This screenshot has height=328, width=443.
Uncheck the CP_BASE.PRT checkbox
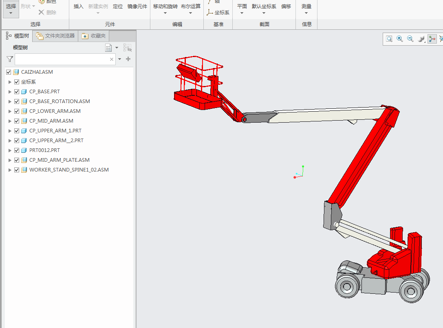pos(17,92)
